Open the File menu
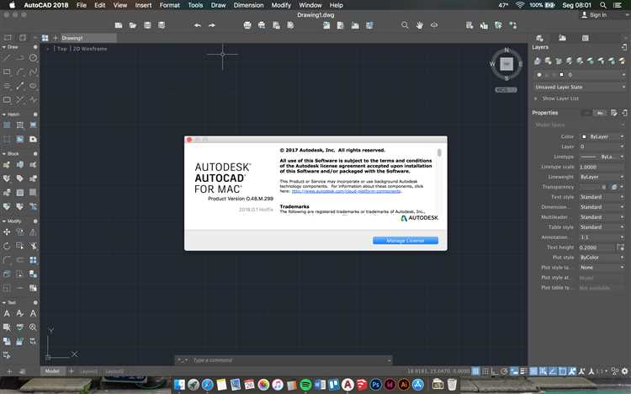631x394 pixels. 82,5
